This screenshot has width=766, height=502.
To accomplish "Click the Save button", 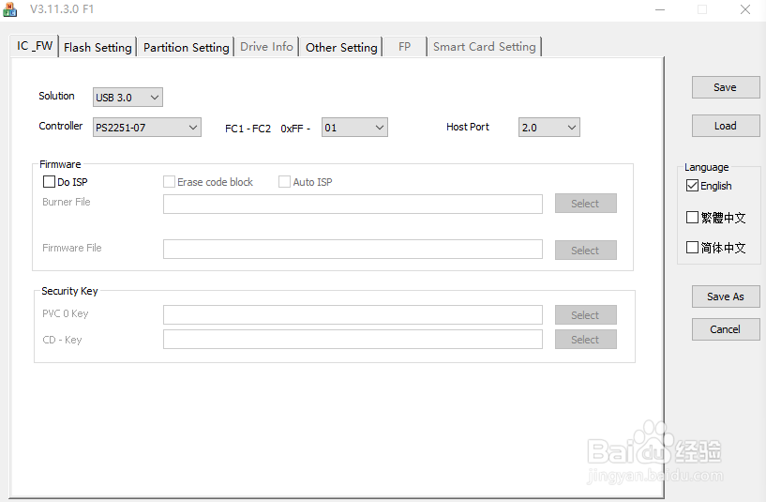I will (x=726, y=87).
